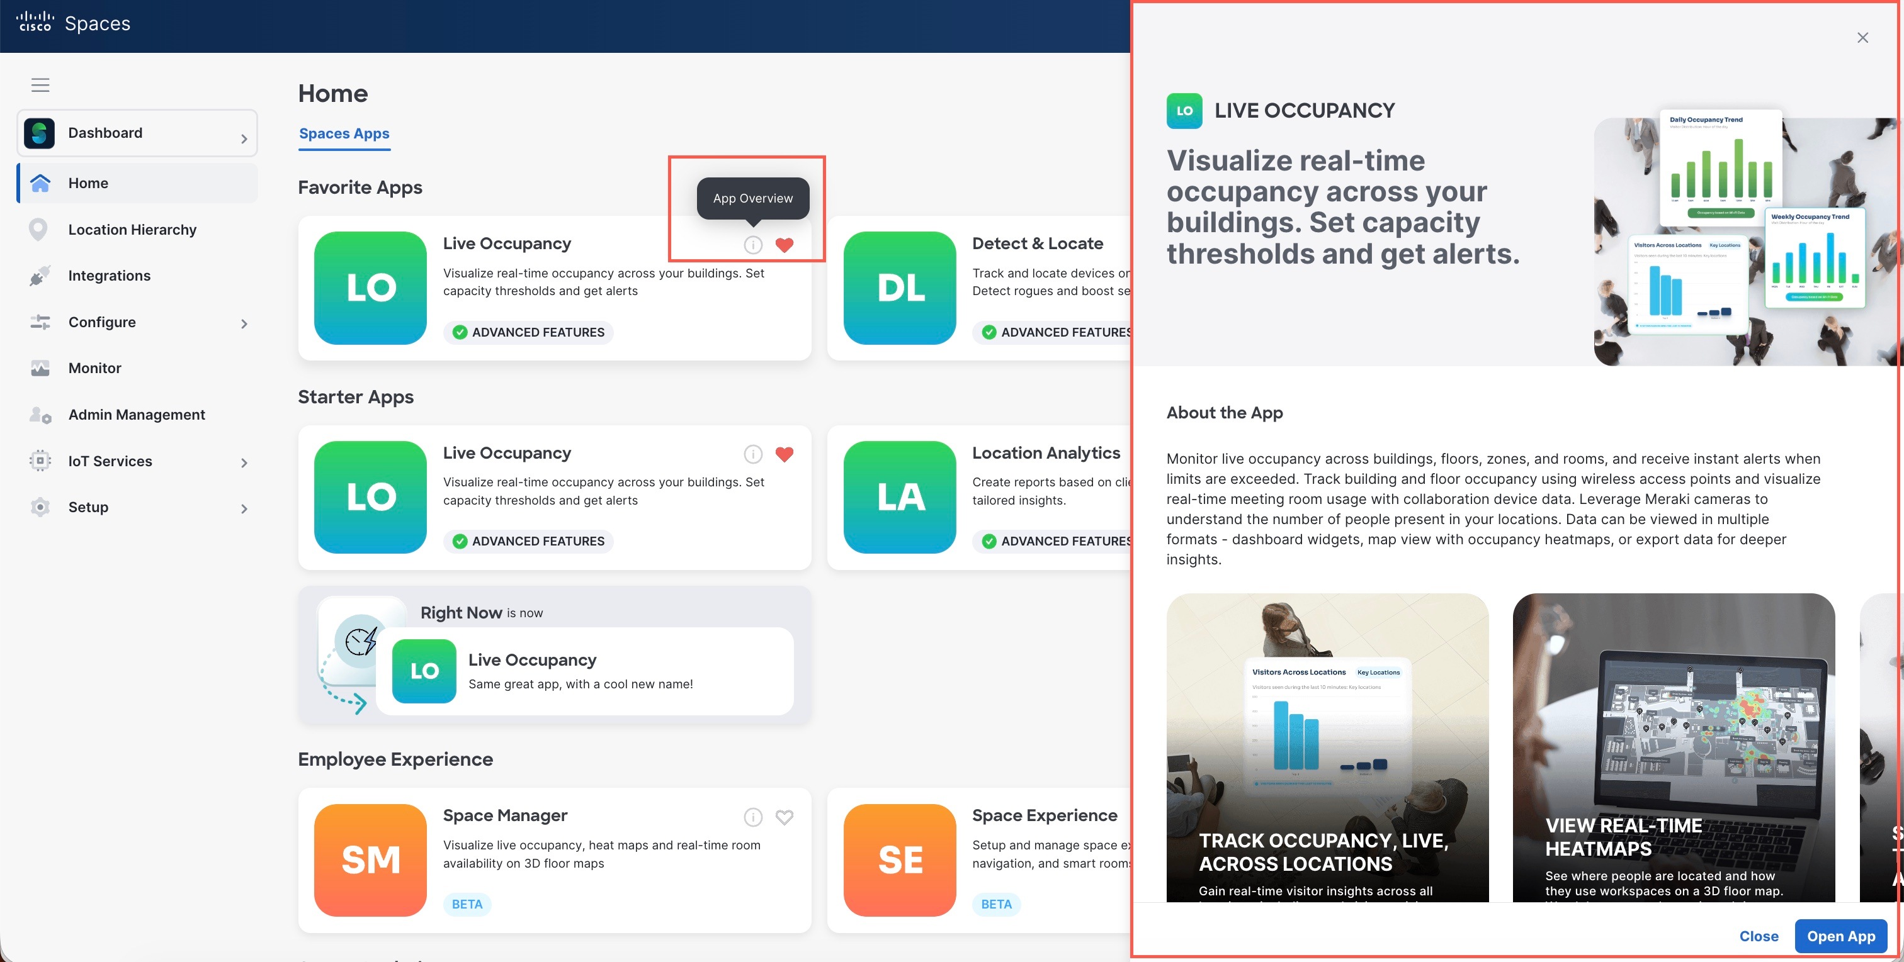Click the View Real-Time Heatmaps thumbnail
This screenshot has height=962, width=1904.
tap(1673, 746)
